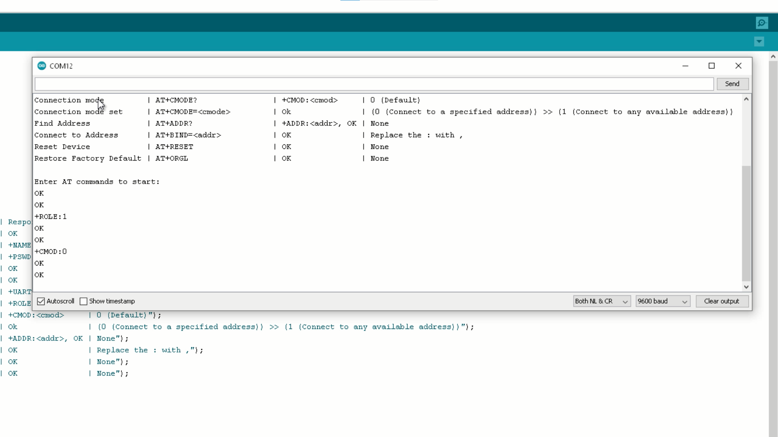
Task: Click the serial output scrollbar thumb
Action: 746,223
